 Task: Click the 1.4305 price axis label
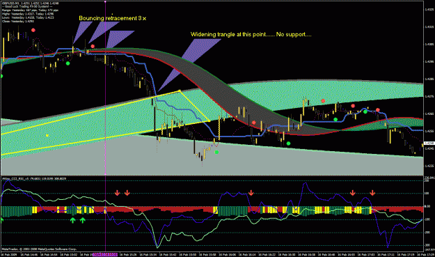429,45
